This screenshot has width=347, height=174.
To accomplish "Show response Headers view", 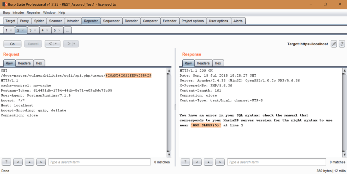I will pyautogui.click(x=203, y=63).
